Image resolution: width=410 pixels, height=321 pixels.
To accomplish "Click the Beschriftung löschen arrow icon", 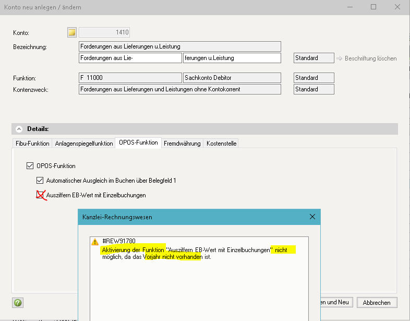I will click(339, 58).
